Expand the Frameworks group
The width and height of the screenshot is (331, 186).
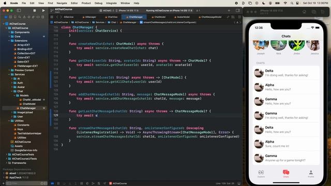[x=7, y=163]
